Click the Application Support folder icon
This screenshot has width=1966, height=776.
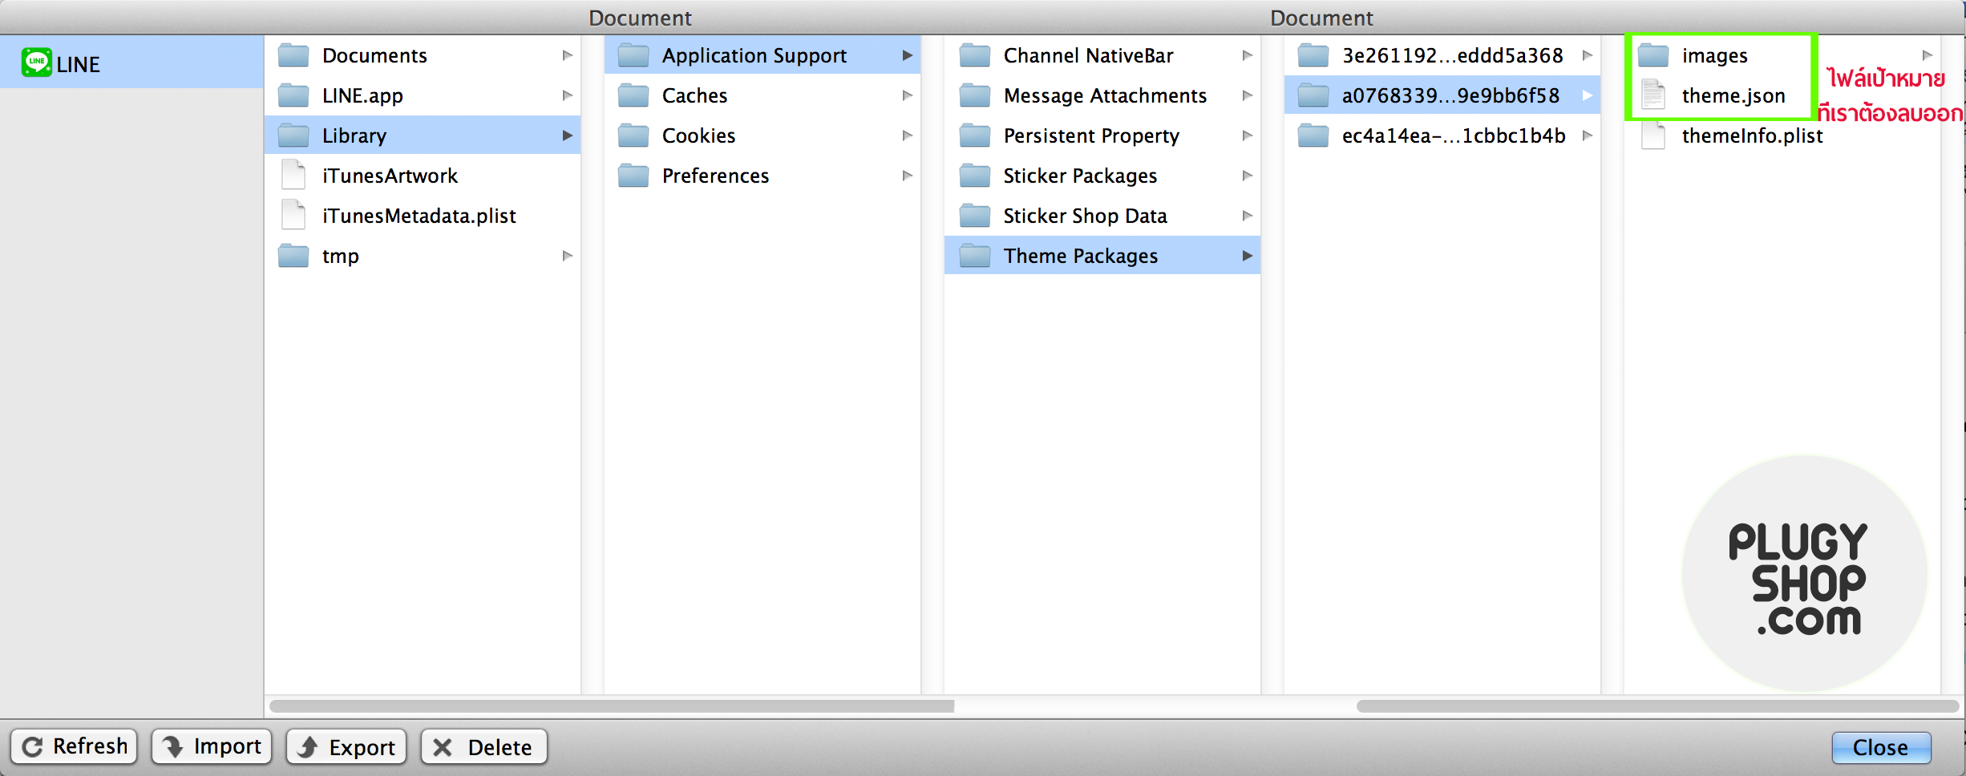point(633,55)
